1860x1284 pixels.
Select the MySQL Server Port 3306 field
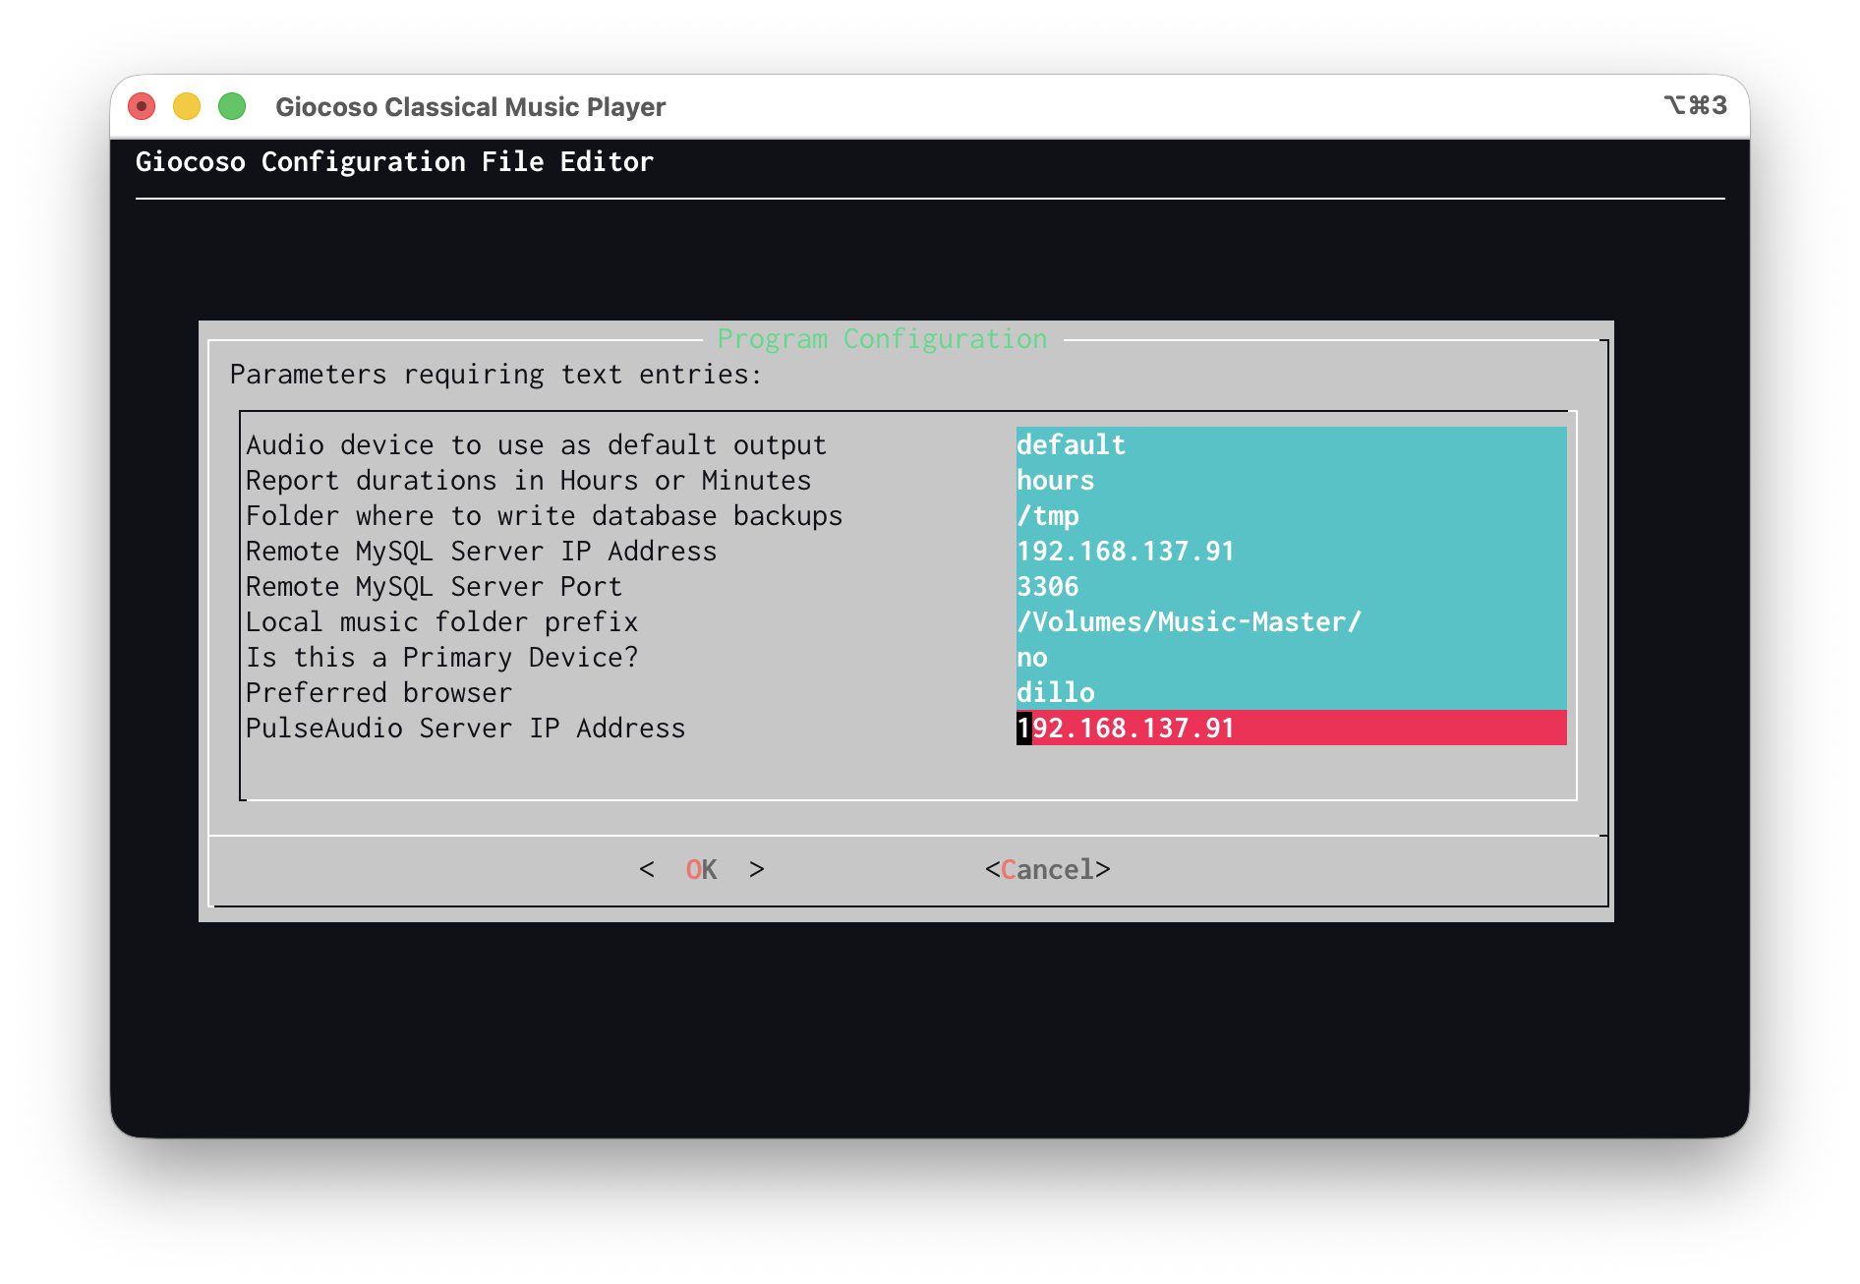click(1290, 587)
